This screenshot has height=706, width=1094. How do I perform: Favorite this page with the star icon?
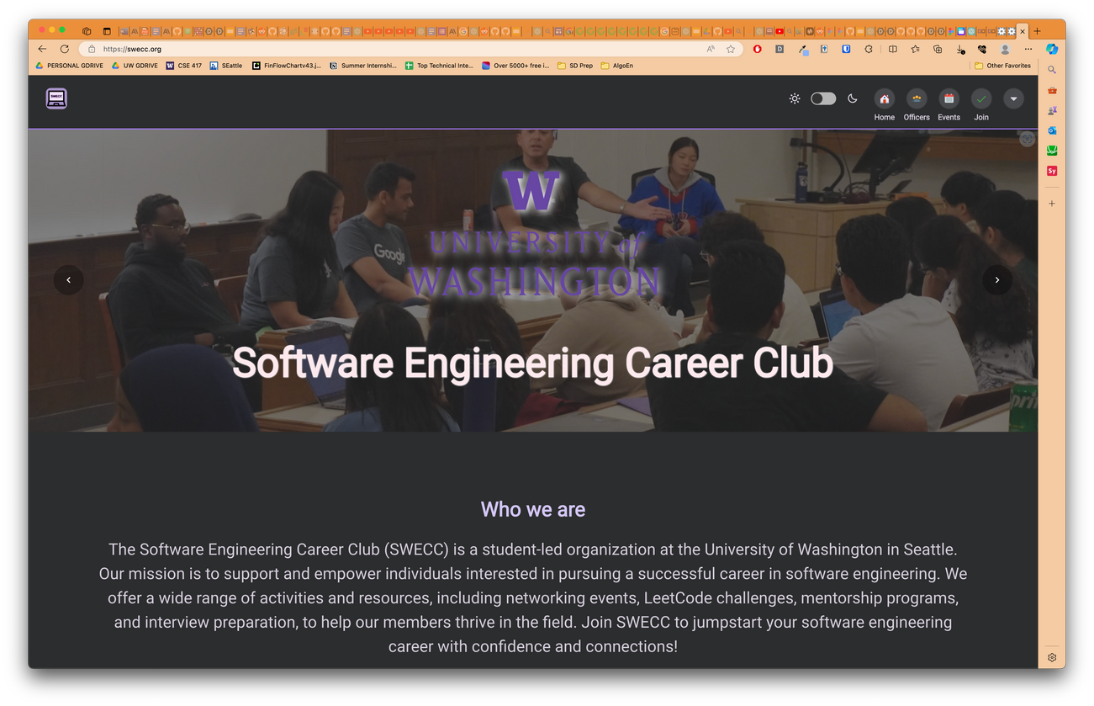(730, 50)
